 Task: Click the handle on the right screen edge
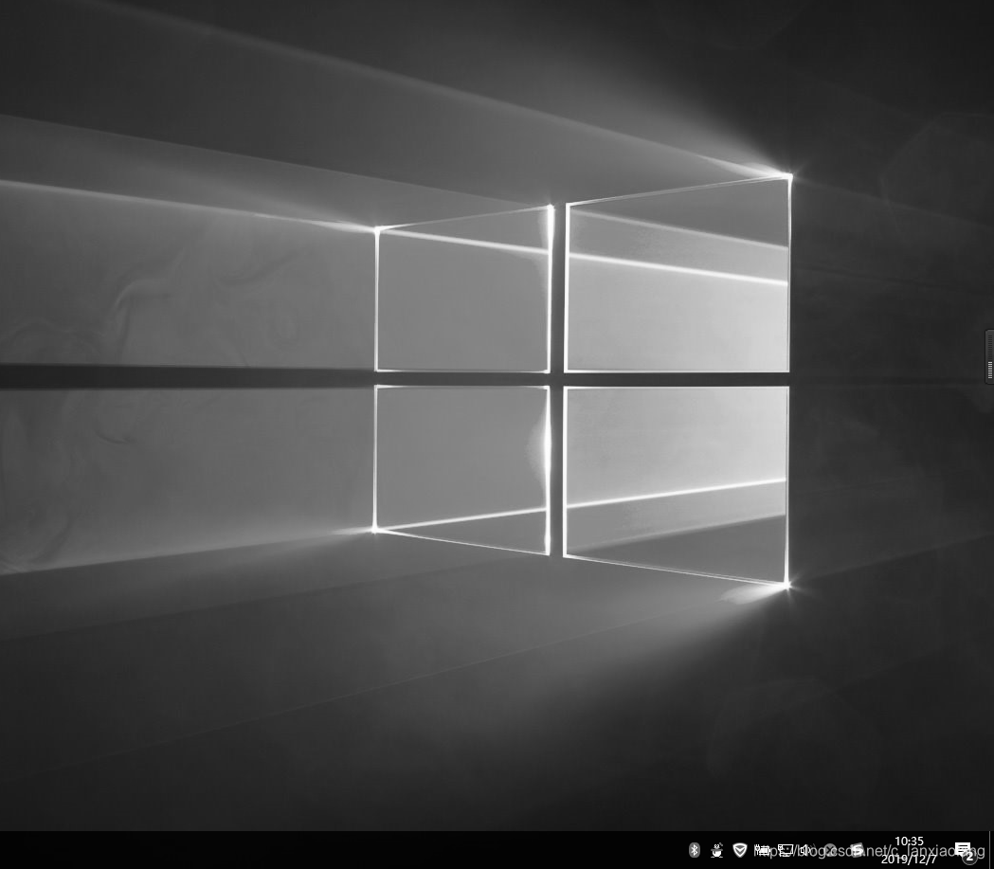coord(989,357)
